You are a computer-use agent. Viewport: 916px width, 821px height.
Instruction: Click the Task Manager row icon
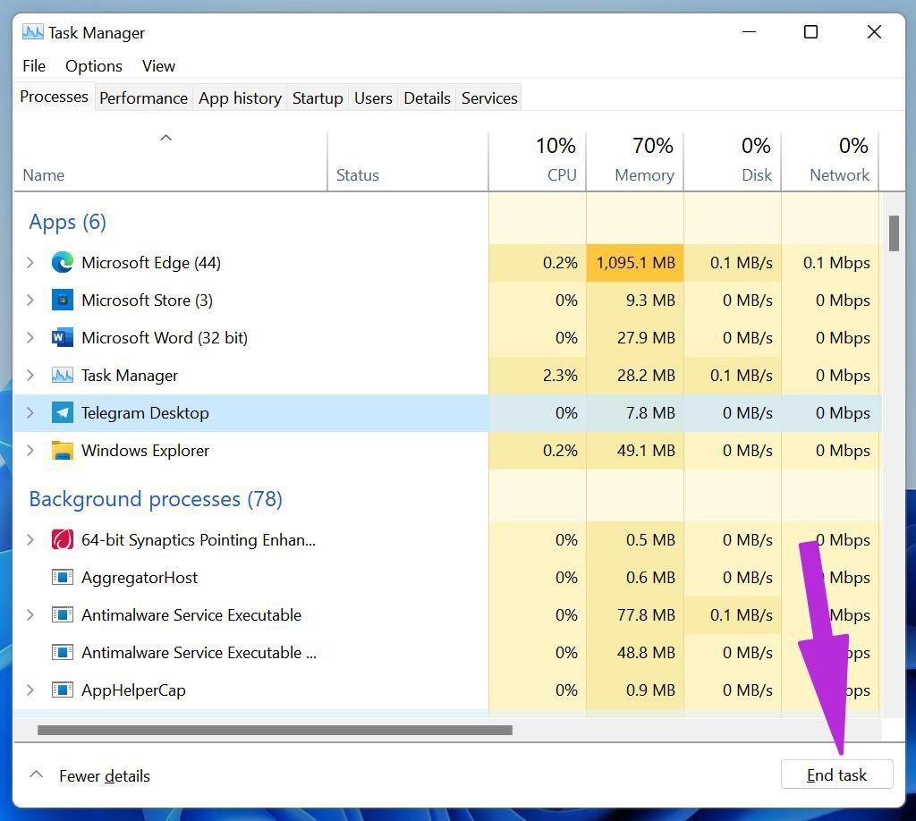pos(62,376)
